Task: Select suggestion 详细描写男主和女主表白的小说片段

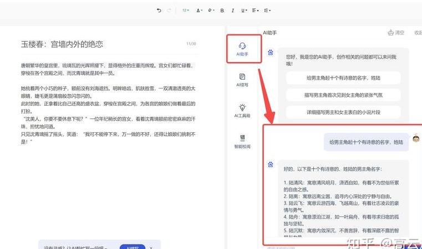Action: tap(343, 112)
